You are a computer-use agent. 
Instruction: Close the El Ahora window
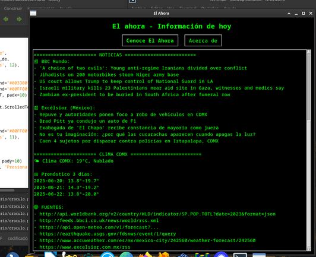[311, 13]
